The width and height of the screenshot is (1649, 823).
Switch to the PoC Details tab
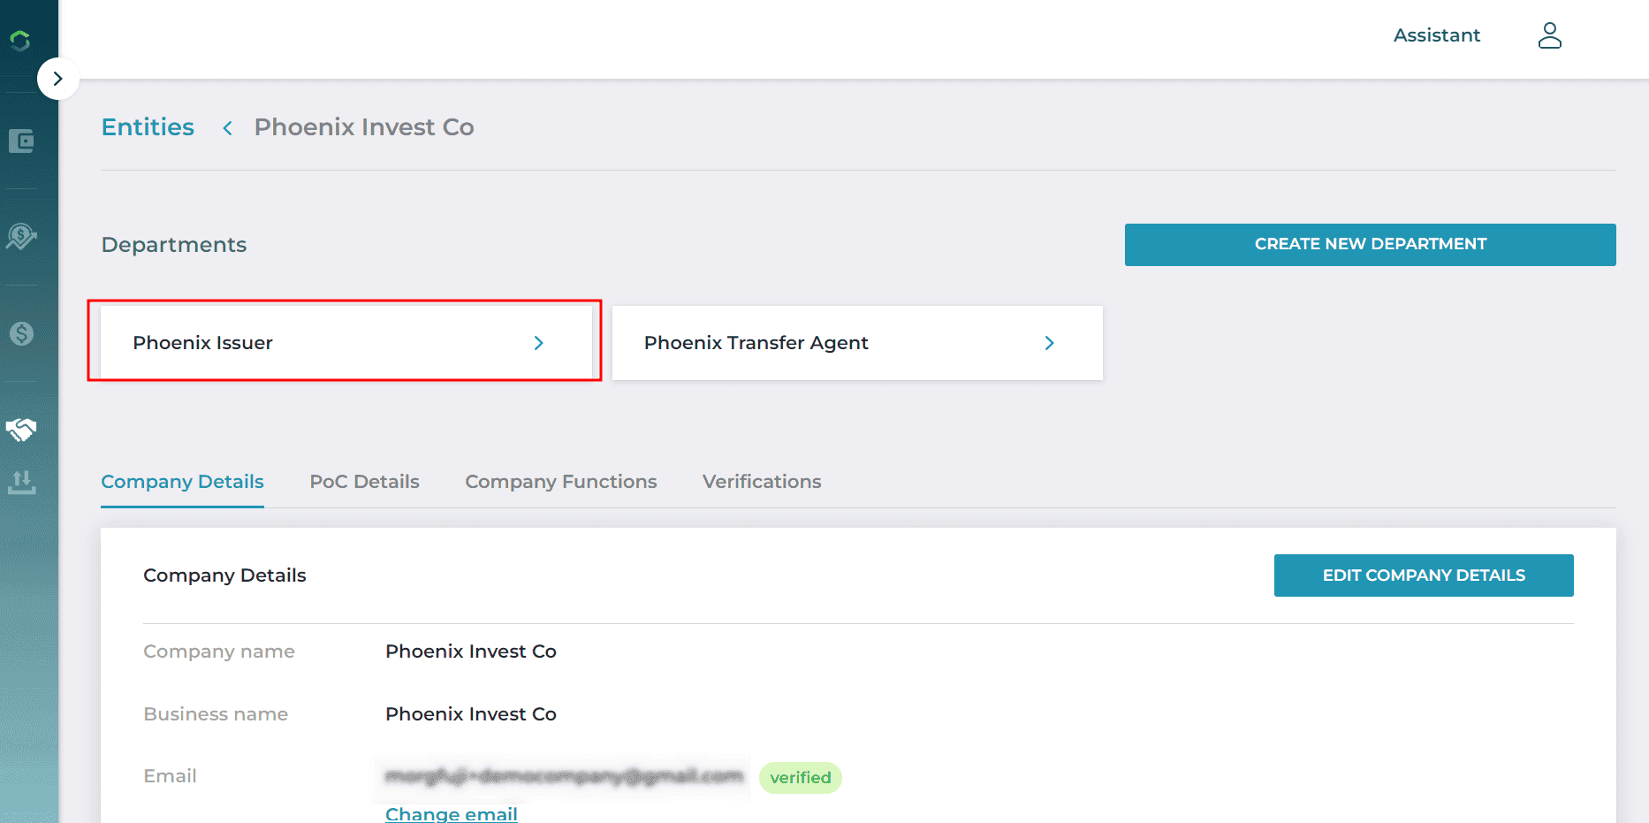pos(364,482)
